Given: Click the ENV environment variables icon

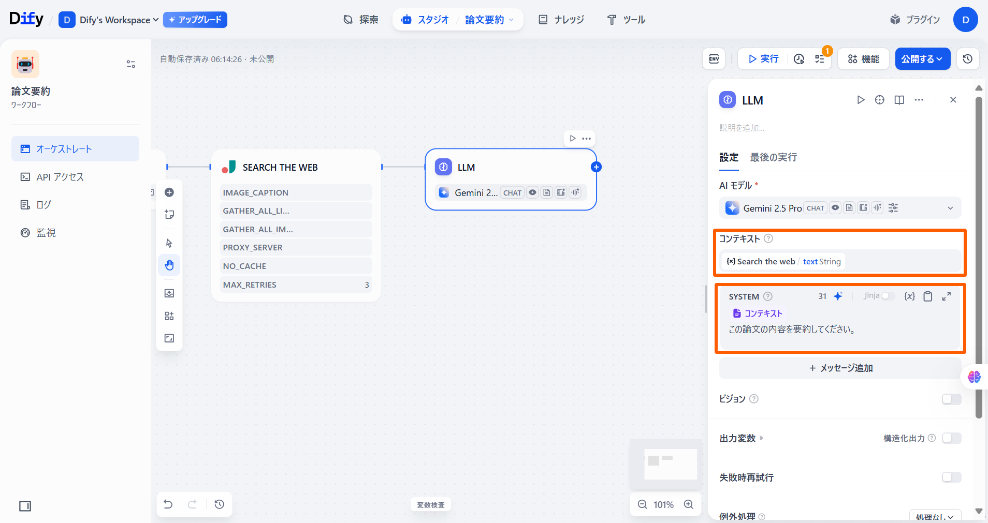Looking at the screenshot, I should [714, 59].
